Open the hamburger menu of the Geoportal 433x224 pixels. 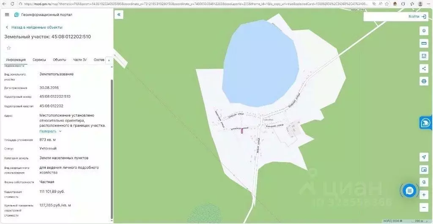point(7,15)
